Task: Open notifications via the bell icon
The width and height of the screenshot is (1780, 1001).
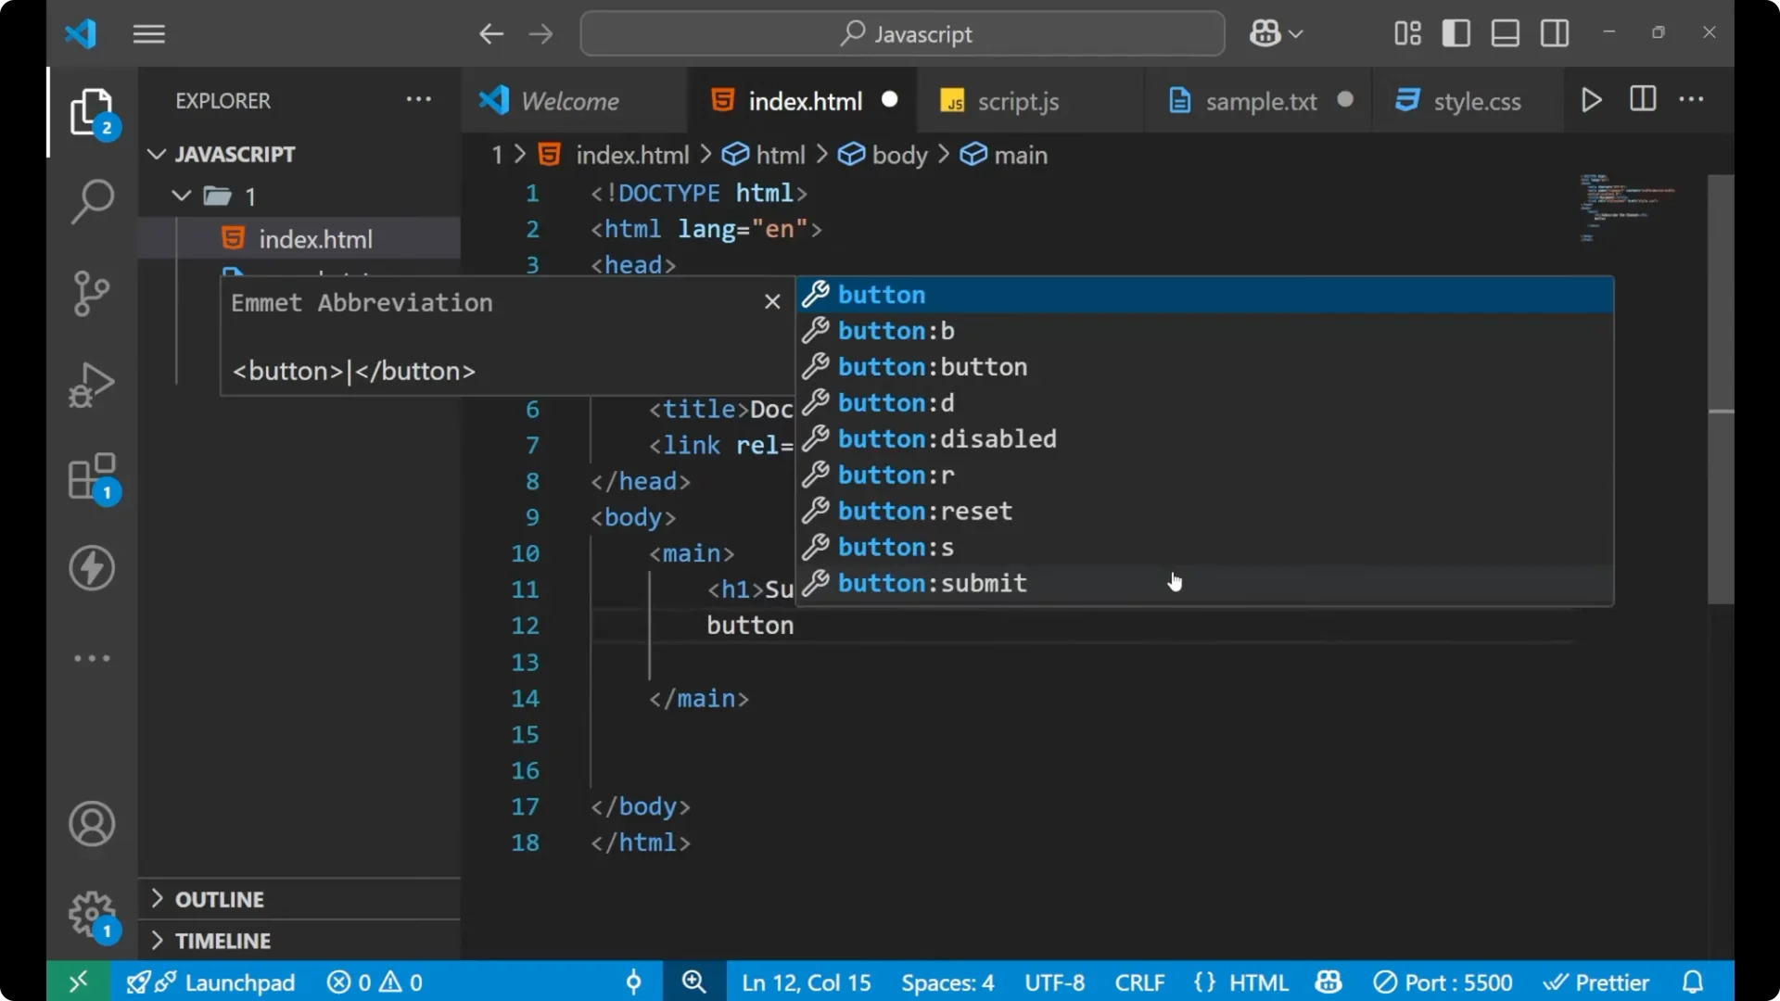Action: (x=1693, y=982)
